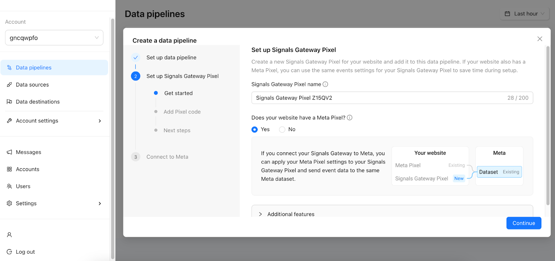This screenshot has width=555, height=261.
Task: Go to Set up data pipeline step
Action: coord(171,57)
